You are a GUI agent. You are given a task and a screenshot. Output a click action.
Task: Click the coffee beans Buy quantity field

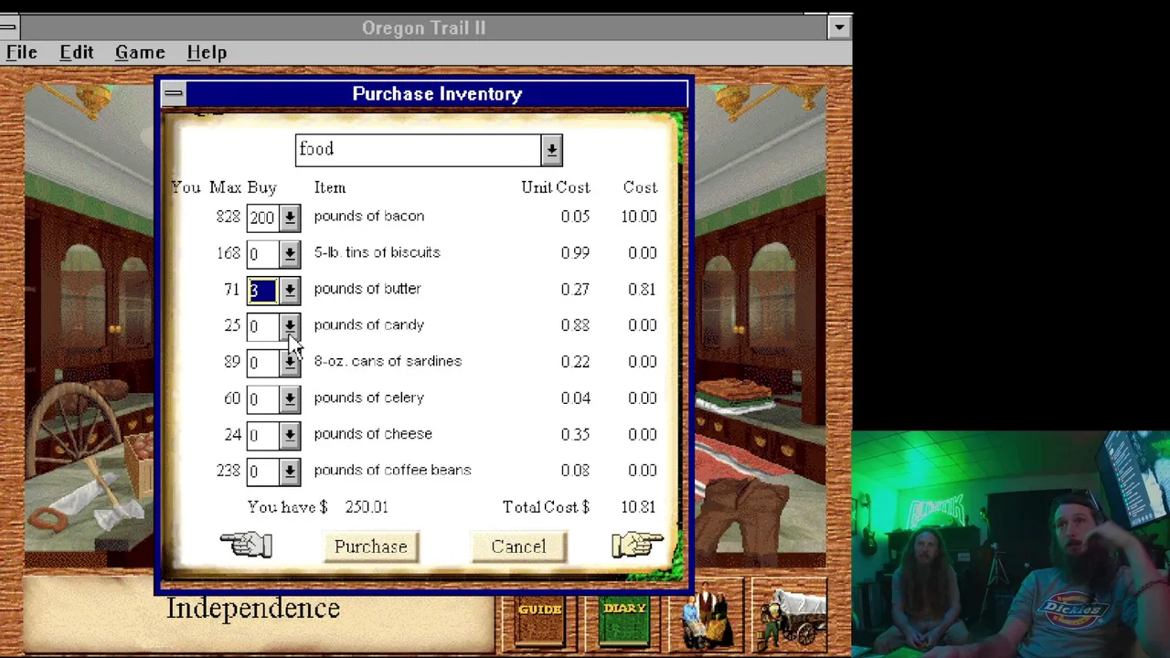(x=262, y=472)
